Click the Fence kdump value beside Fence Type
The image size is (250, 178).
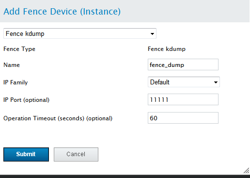(167, 49)
